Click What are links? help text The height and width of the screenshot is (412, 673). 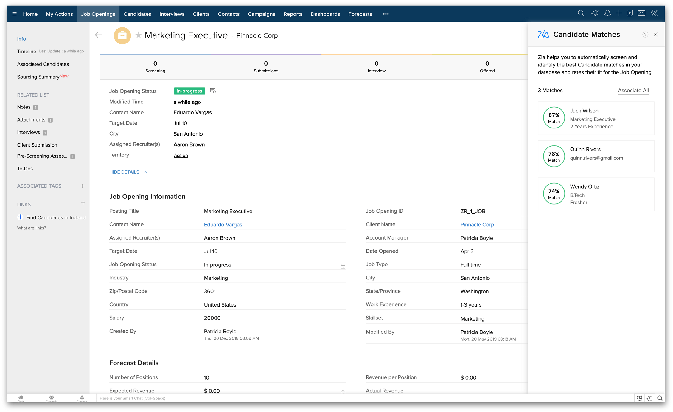(32, 228)
